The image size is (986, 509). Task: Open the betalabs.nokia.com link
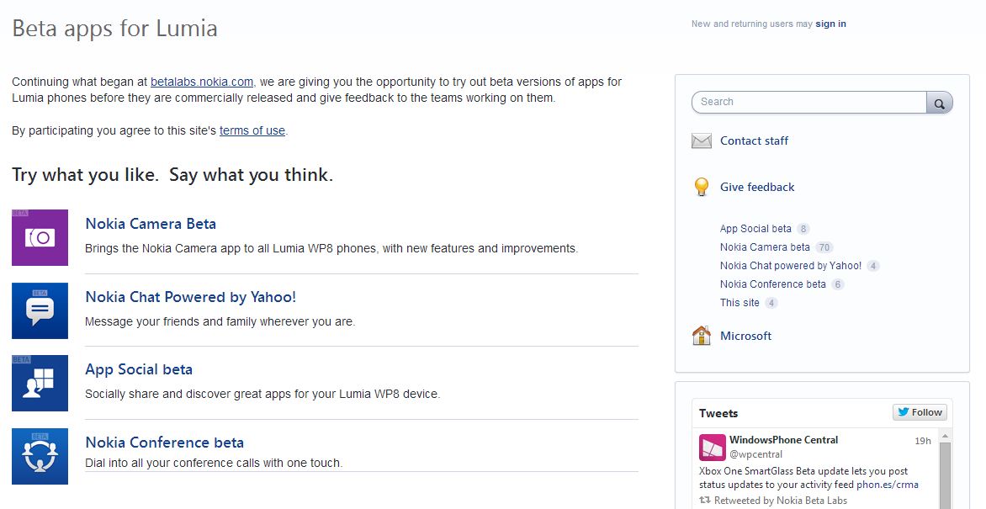(x=202, y=82)
